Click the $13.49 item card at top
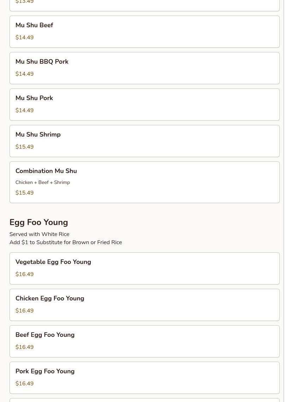 coord(144,4)
